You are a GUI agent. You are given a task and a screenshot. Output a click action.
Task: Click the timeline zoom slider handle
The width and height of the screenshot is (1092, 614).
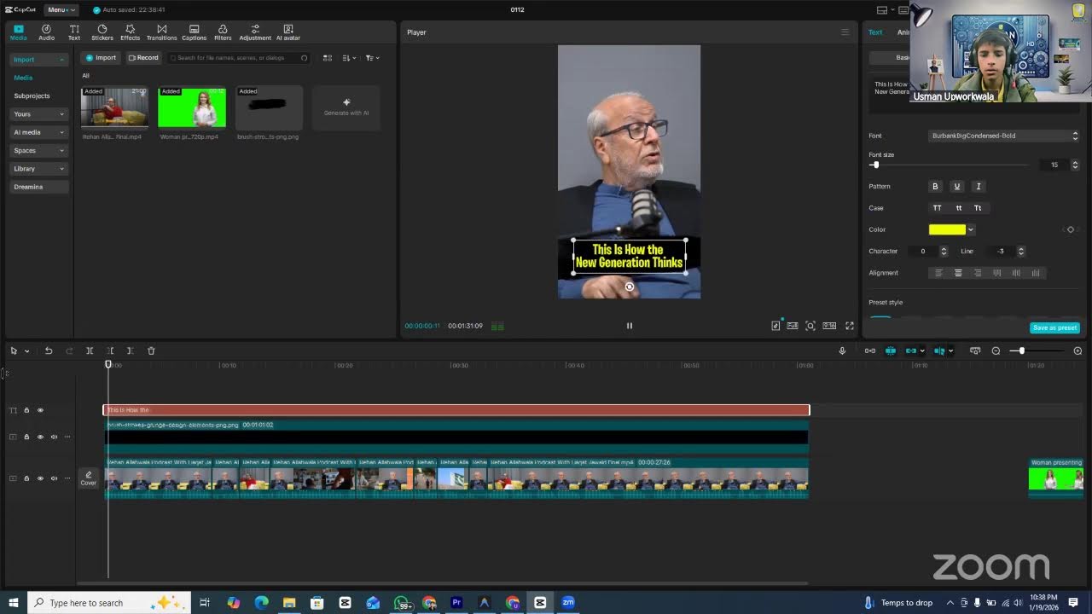coord(1021,350)
